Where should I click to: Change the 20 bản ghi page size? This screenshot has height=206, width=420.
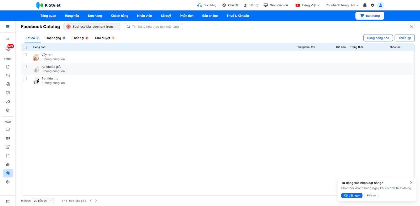tap(43, 201)
